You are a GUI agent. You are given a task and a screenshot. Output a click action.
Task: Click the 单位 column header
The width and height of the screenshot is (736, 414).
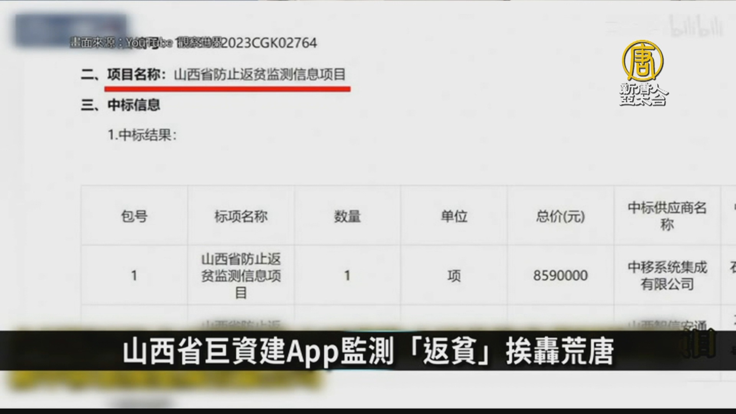[454, 216]
